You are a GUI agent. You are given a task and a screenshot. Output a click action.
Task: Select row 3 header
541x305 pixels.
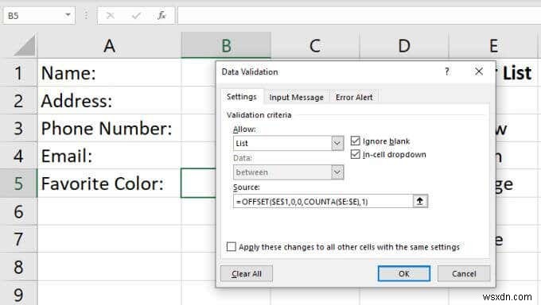coord(18,128)
